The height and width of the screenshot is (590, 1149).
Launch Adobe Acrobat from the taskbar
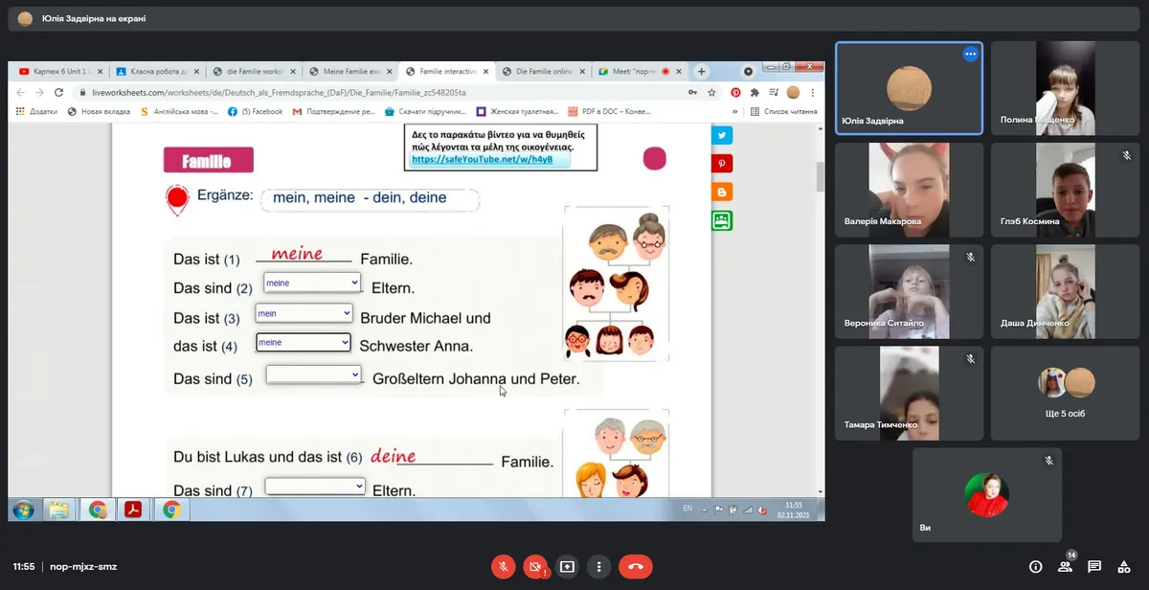131,510
